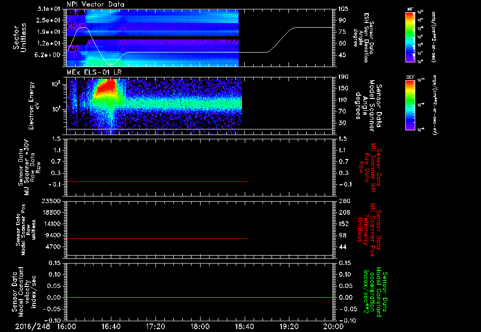Click the 45 degree sun elevation tick

[x=342, y=55]
